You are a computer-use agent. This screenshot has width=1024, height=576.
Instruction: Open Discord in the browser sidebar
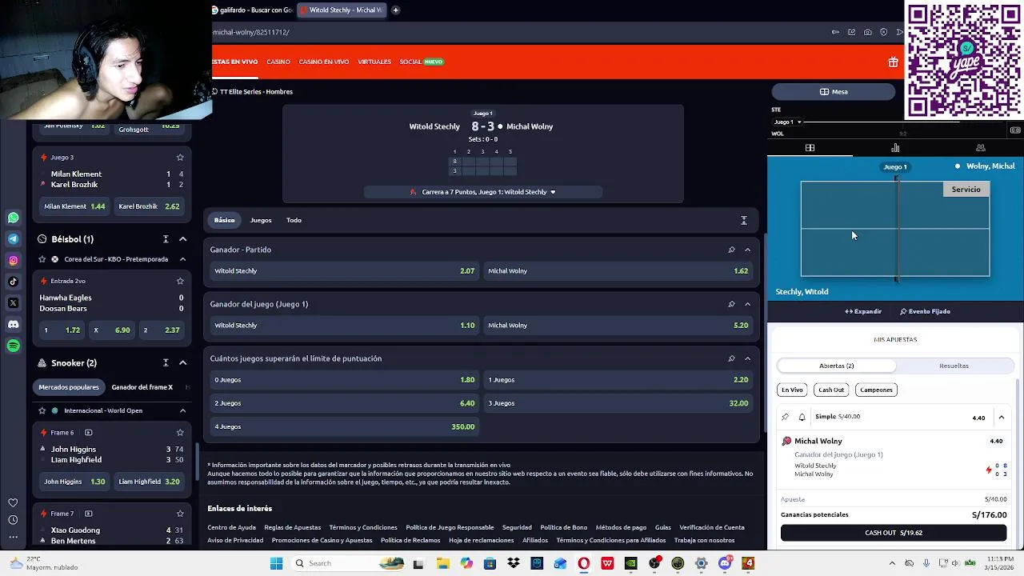tap(13, 324)
